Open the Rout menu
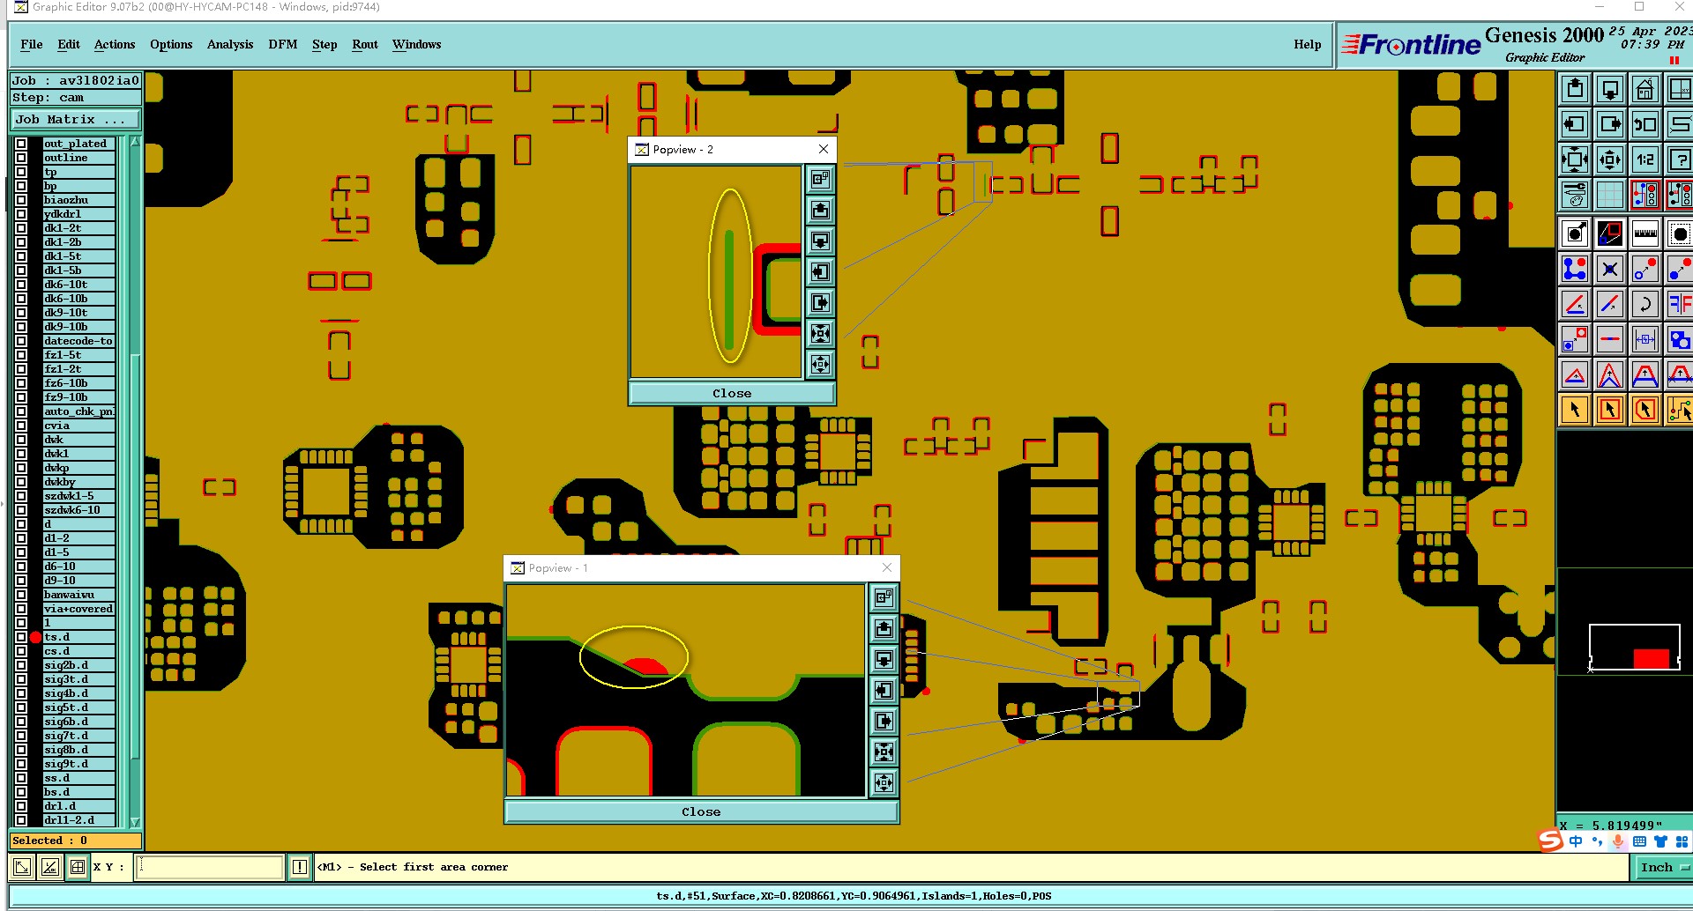This screenshot has width=1693, height=911. coord(365,44)
